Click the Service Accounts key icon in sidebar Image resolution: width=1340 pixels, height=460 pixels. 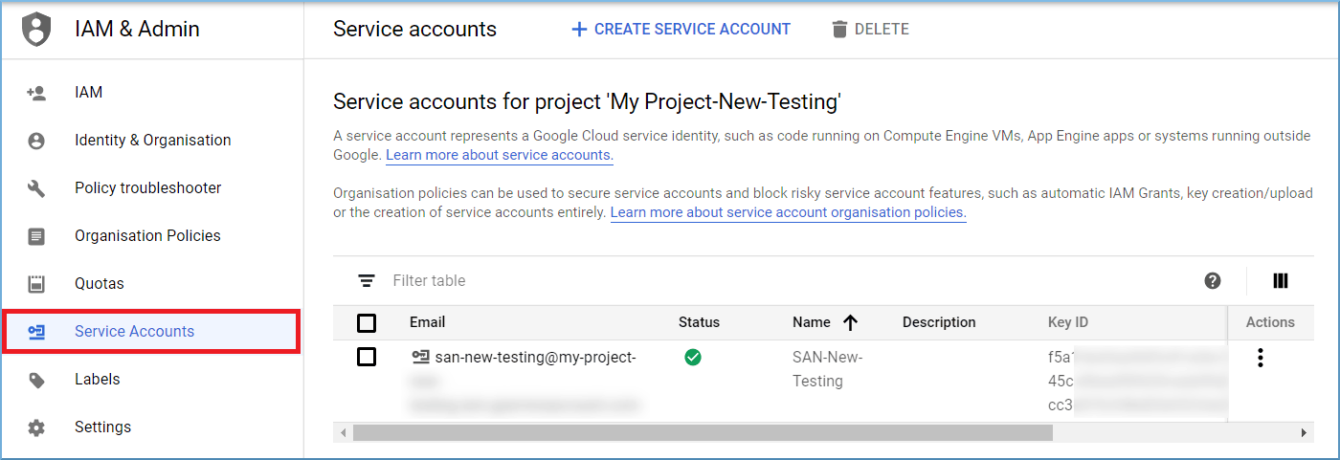coord(36,332)
